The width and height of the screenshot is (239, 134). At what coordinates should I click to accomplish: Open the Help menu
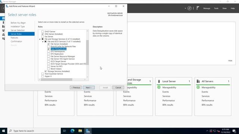pos(233,8)
